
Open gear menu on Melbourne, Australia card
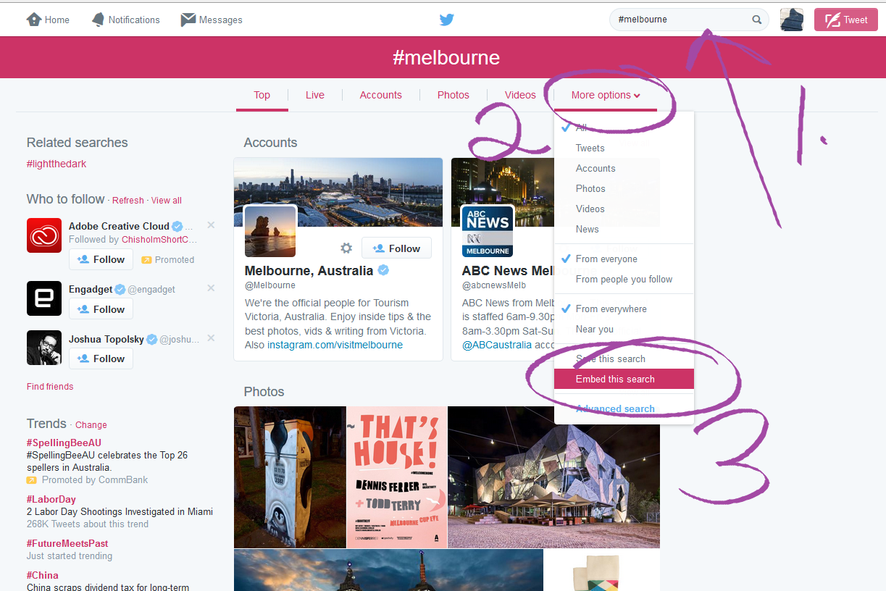346,248
